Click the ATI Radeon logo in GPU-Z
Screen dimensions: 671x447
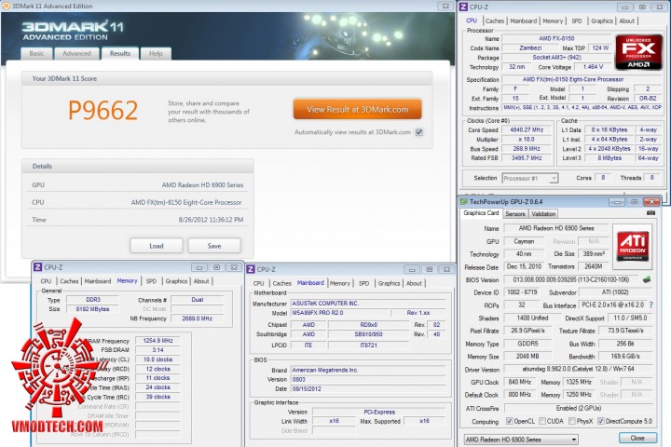click(x=633, y=247)
